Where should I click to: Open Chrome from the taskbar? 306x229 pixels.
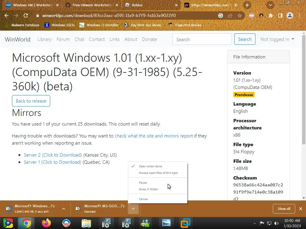26,223
